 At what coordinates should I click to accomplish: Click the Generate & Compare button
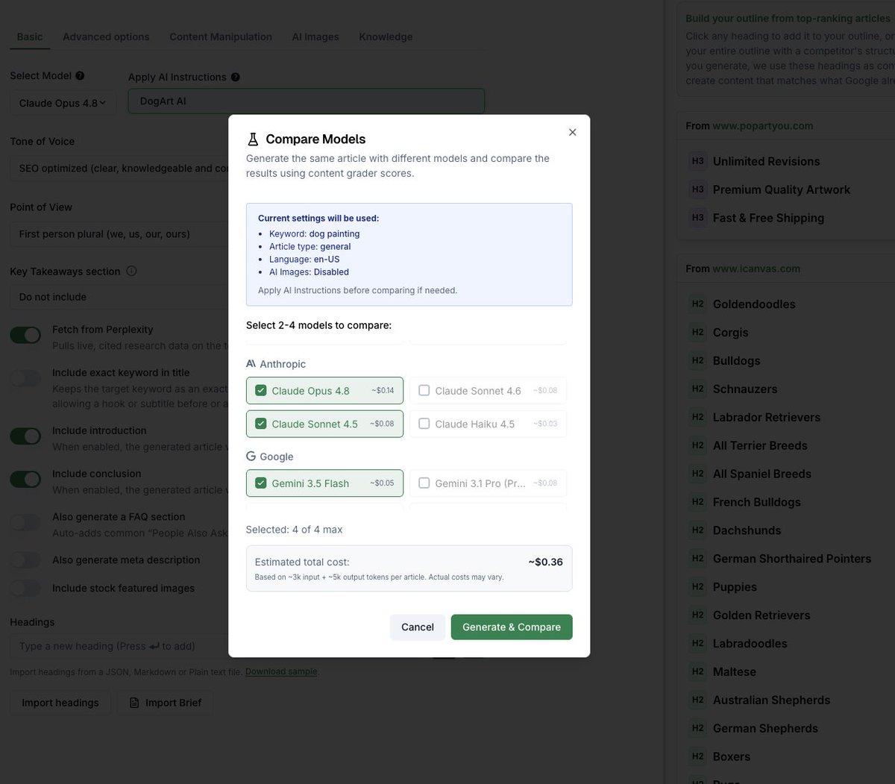point(512,627)
